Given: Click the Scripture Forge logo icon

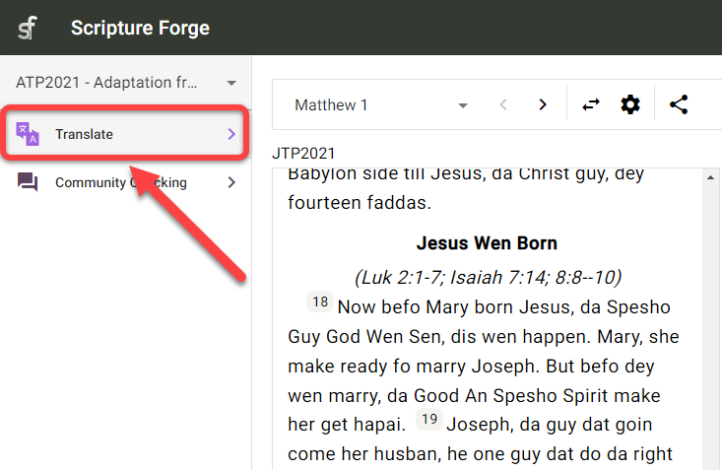Looking at the screenshot, I should 28,28.
